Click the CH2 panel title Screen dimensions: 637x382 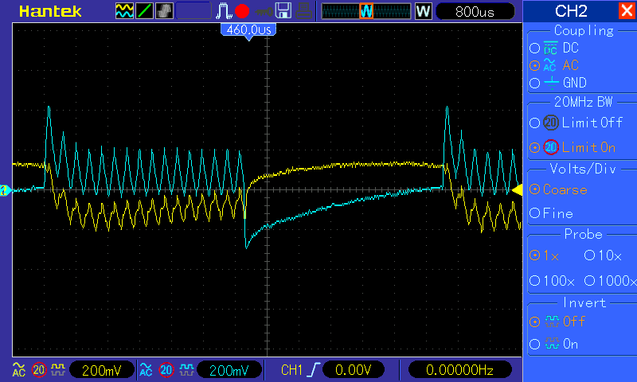click(x=571, y=11)
